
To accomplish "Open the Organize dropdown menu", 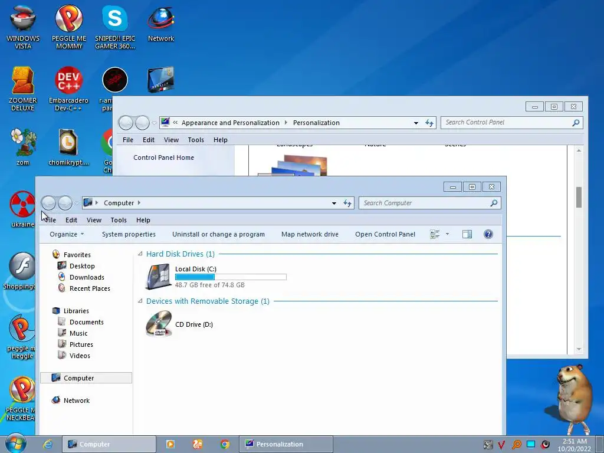I will click(x=67, y=234).
